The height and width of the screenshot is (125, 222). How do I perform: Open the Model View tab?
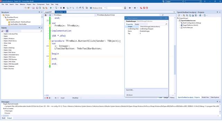tap(205, 97)
